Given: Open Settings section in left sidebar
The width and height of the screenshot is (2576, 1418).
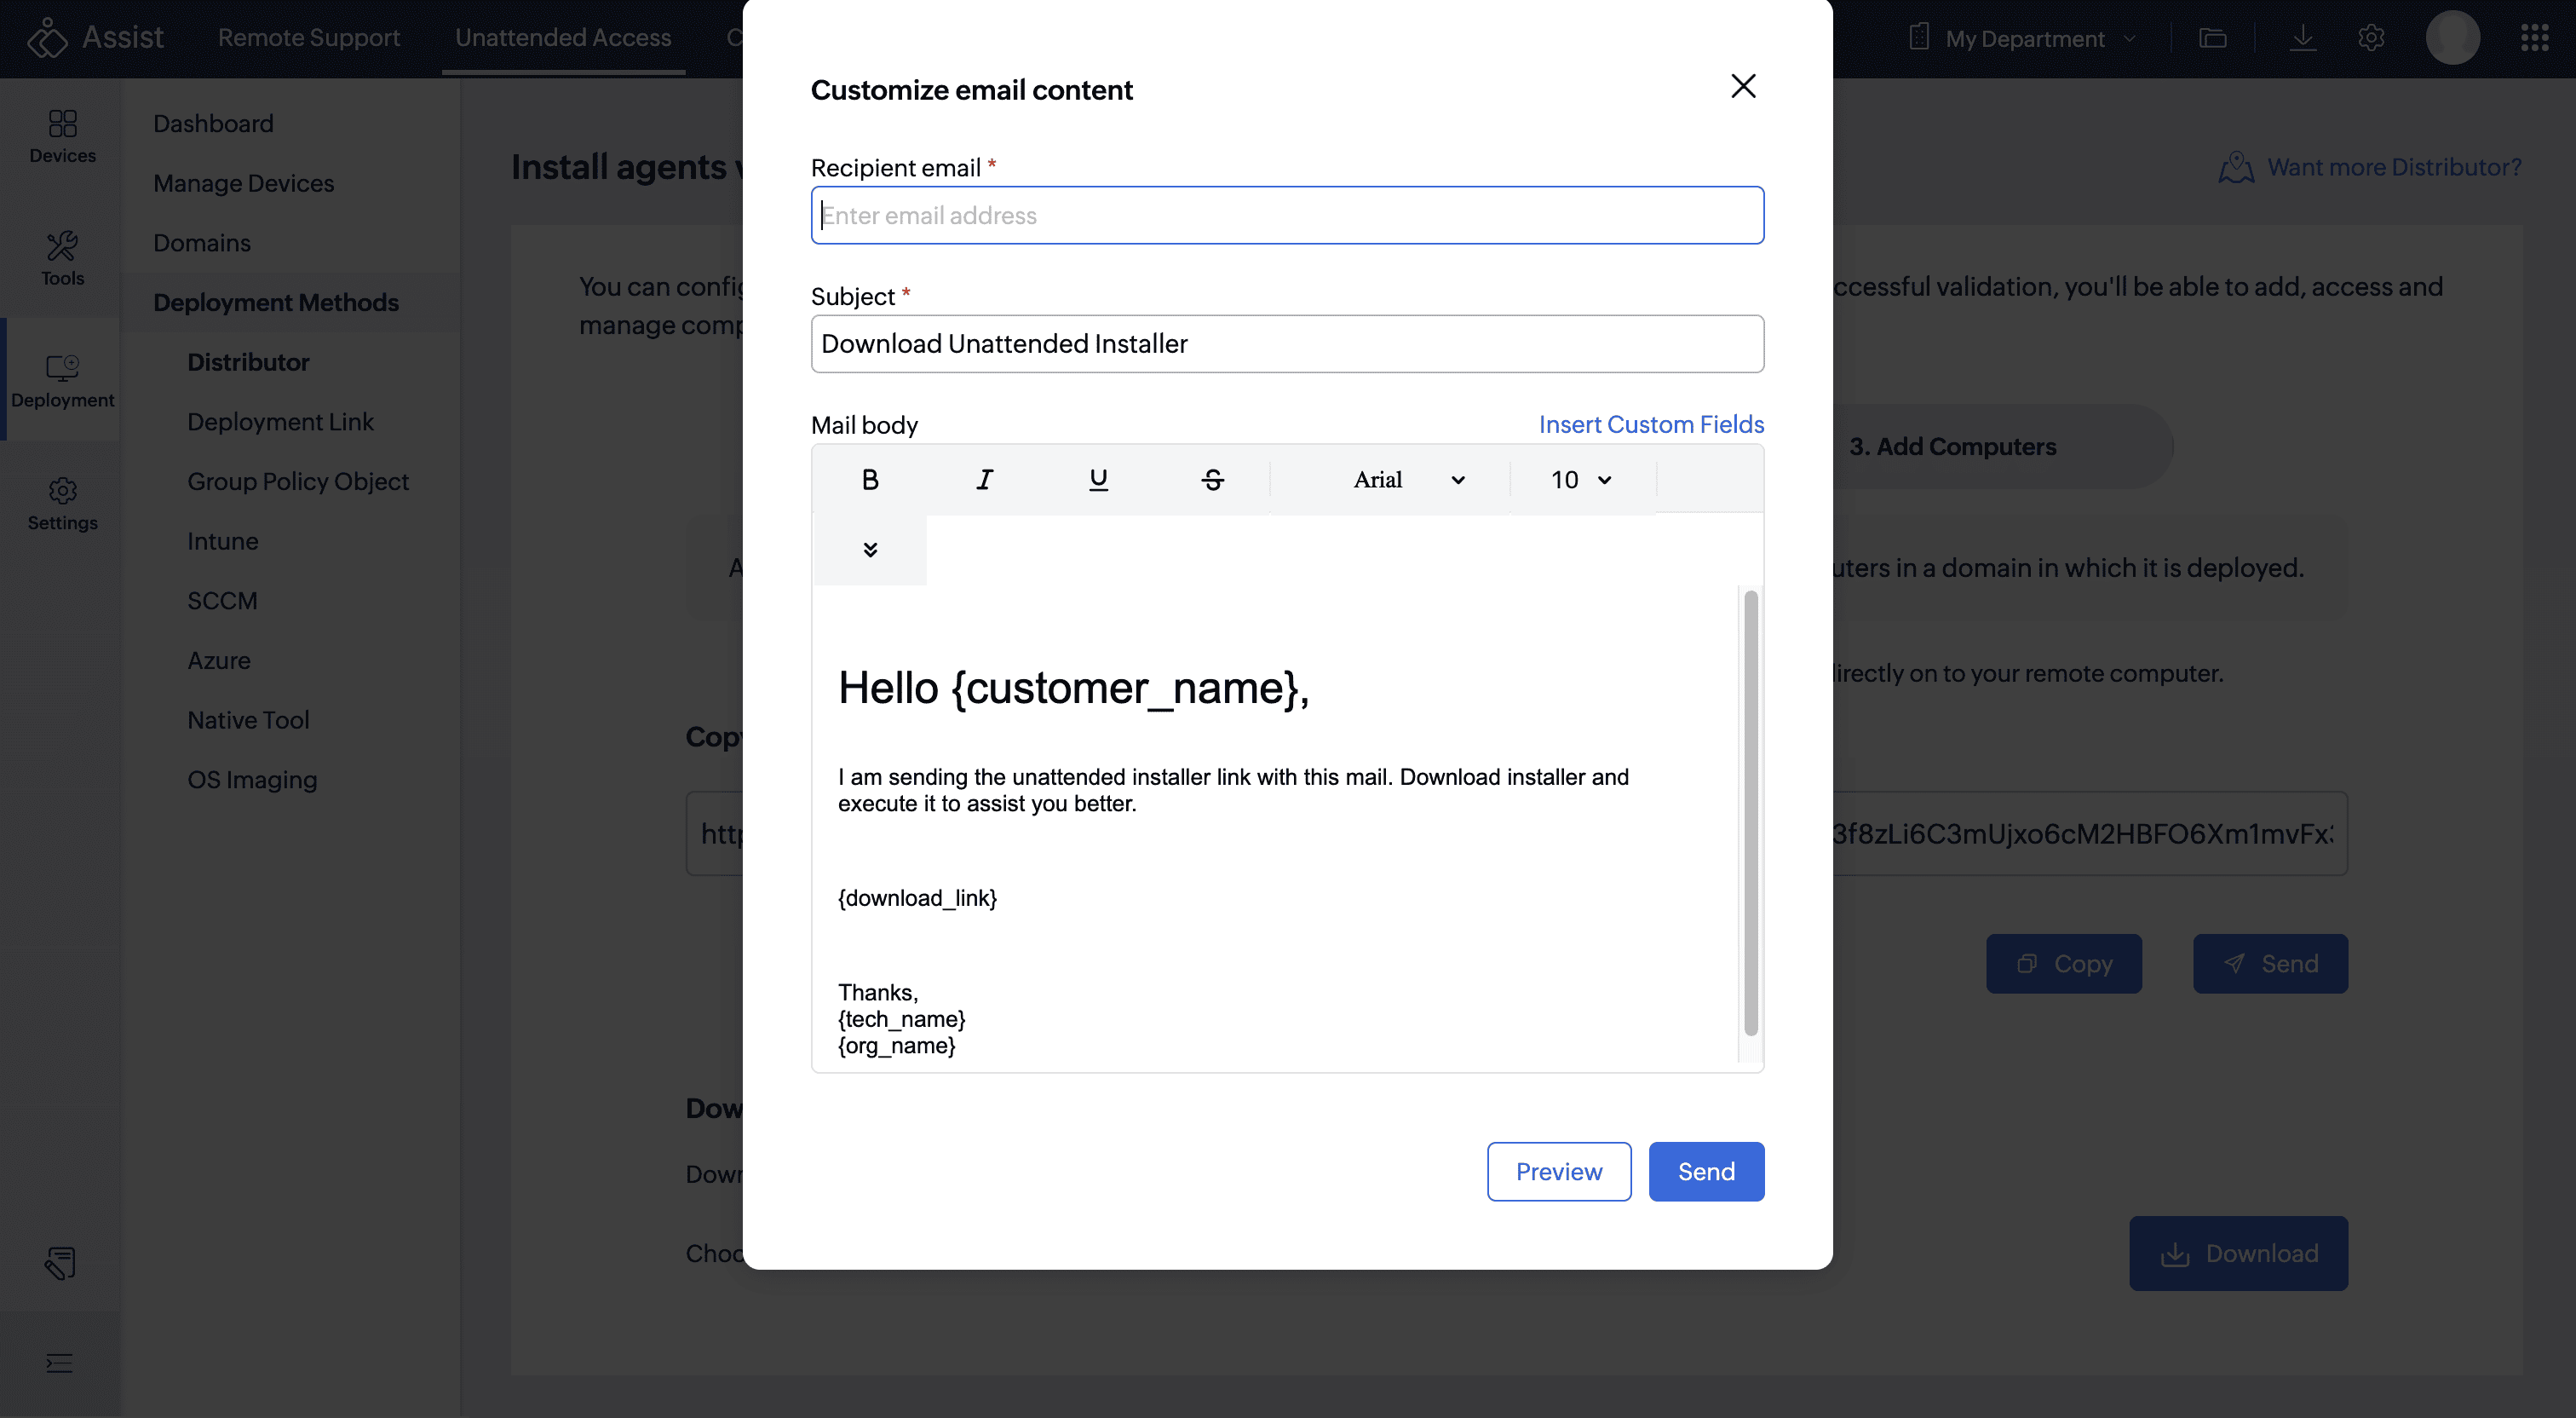Looking at the screenshot, I should 62,504.
